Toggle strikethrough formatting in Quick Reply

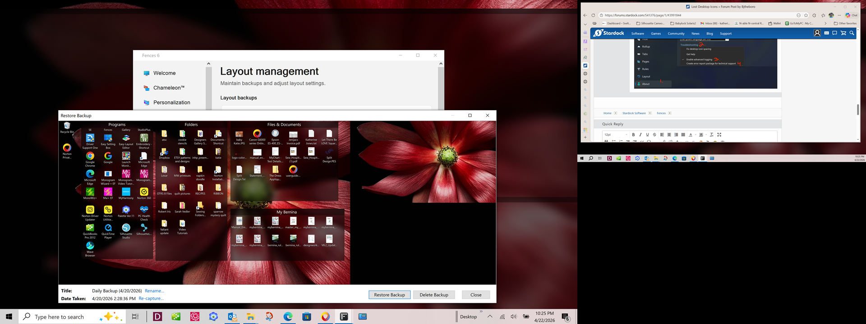[654, 135]
